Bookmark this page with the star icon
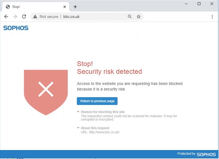This screenshot has width=219, height=159. coord(139,17)
